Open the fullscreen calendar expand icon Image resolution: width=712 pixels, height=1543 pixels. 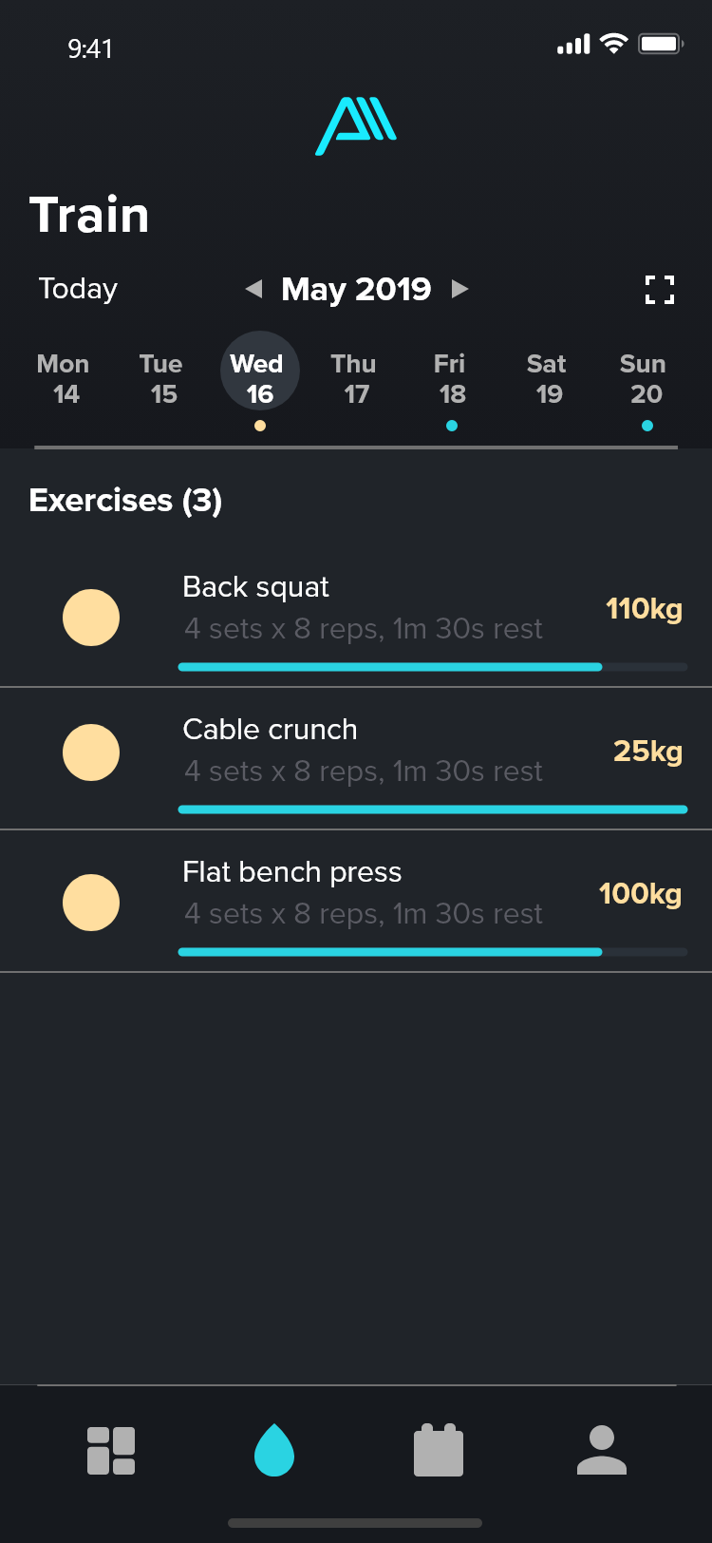660,290
